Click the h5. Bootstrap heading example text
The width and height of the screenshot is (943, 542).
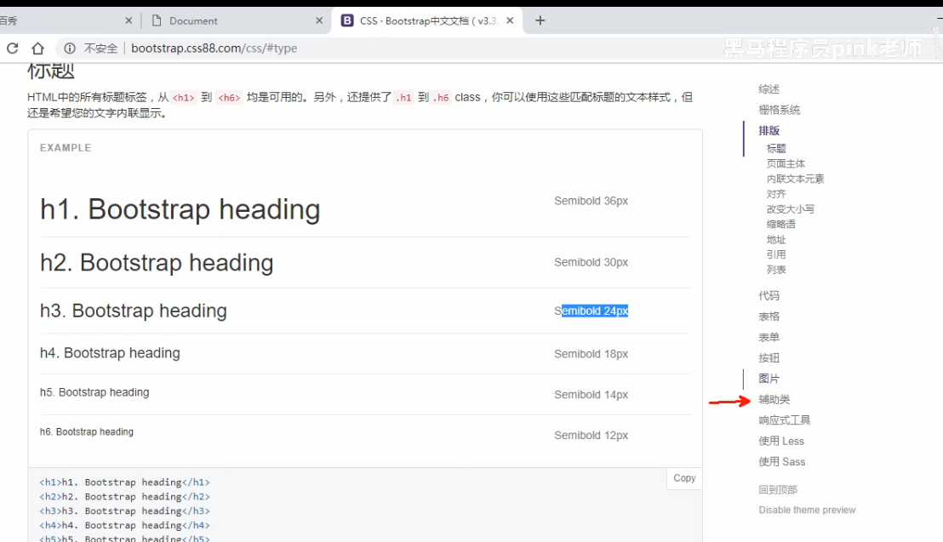[94, 392]
